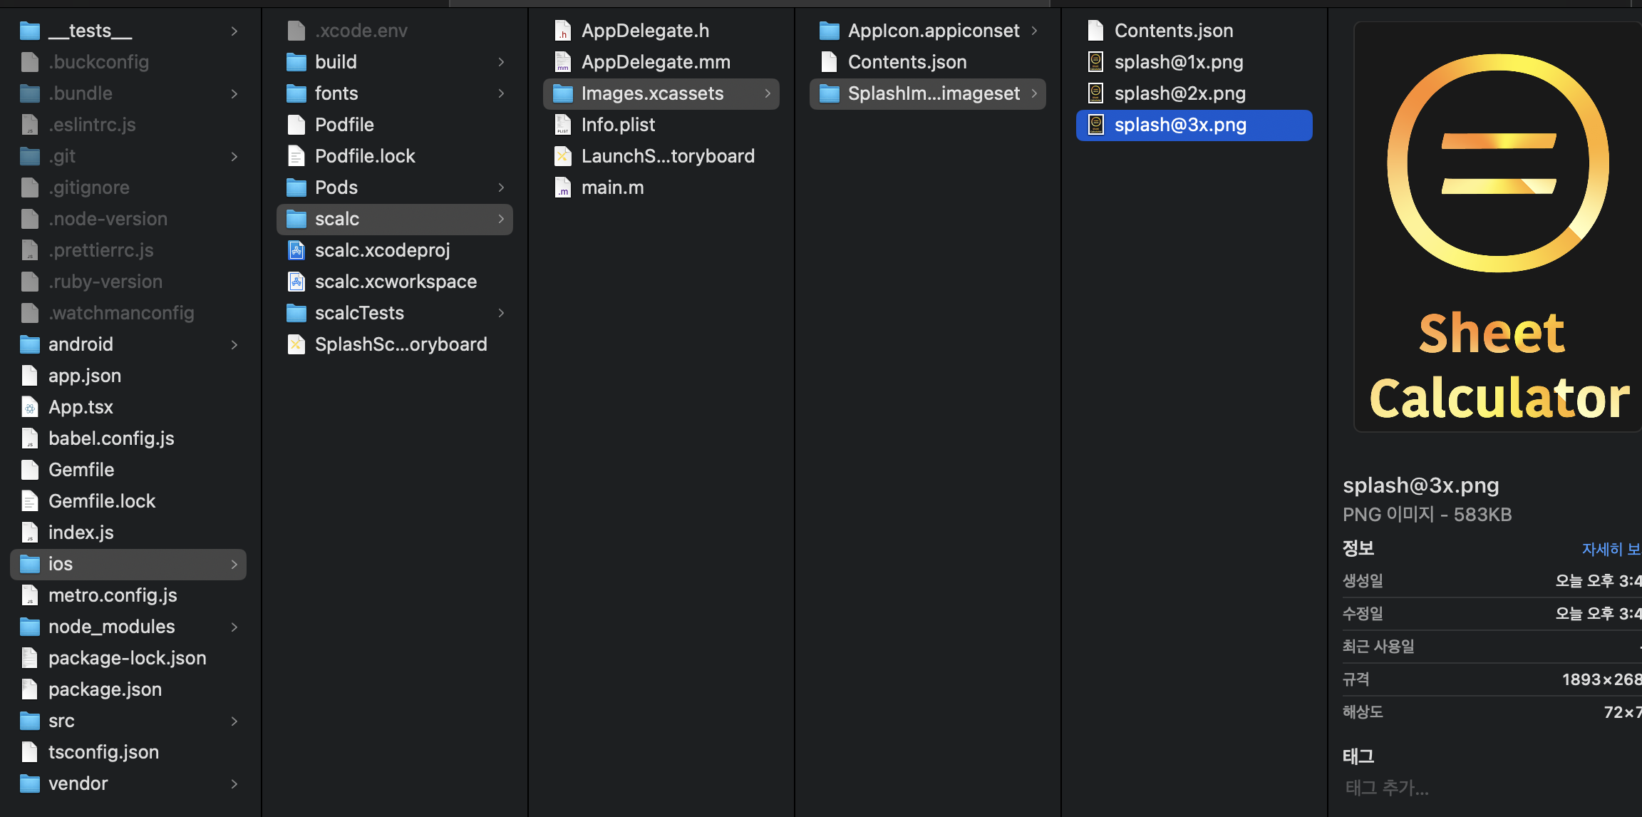Click the blue 자세히 보기 link
Screen dimensions: 1642x817
1610,549
